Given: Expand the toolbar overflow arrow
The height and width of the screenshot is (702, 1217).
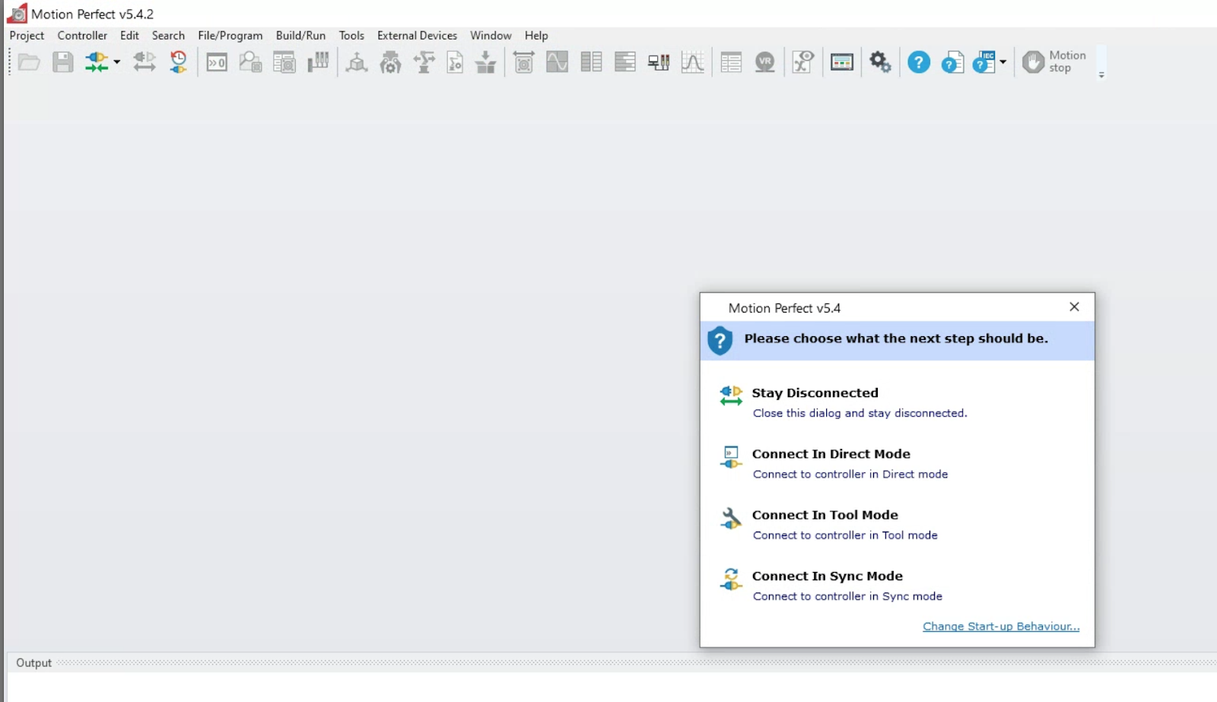Looking at the screenshot, I should pos(1101,75).
